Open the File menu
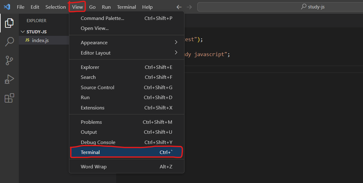Screen dimensions: 363x183 click(x=21, y=7)
